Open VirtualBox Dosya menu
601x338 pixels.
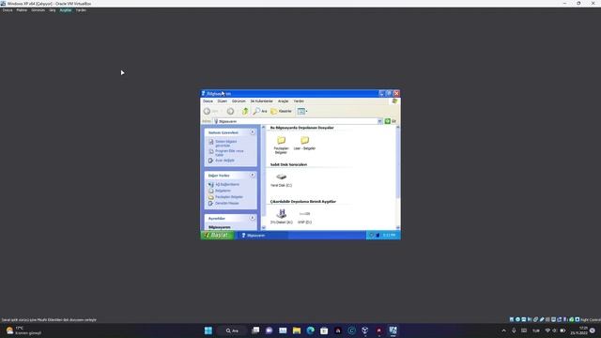tap(8, 10)
